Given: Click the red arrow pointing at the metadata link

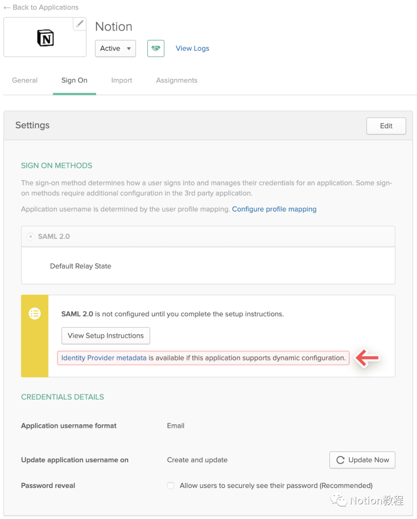Looking at the screenshot, I should pos(367,358).
